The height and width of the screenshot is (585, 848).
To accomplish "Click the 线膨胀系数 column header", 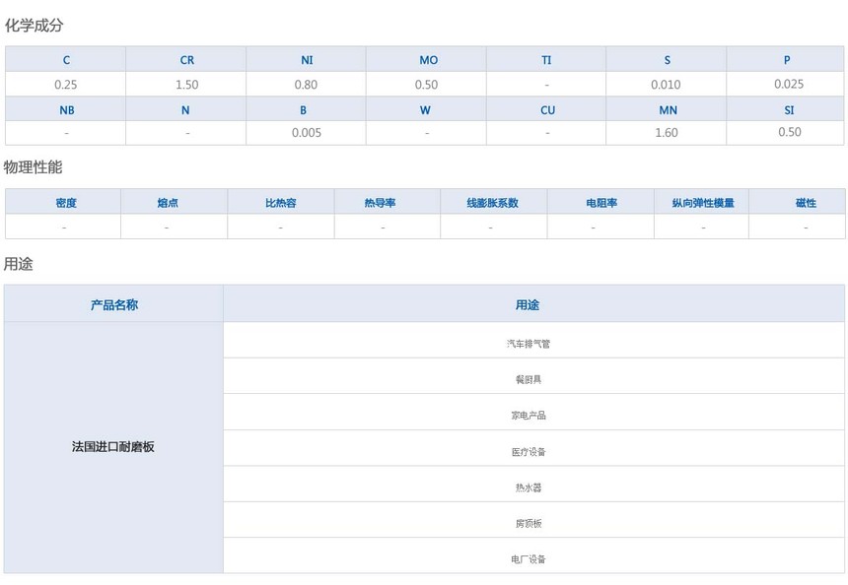I will pyautogui.click(x=492, y=203).
